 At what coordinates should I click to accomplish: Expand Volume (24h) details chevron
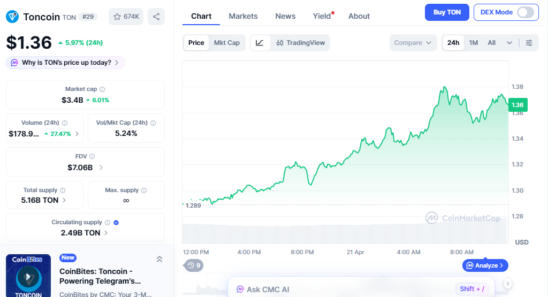pyautogui.click(x=77, y=134)
